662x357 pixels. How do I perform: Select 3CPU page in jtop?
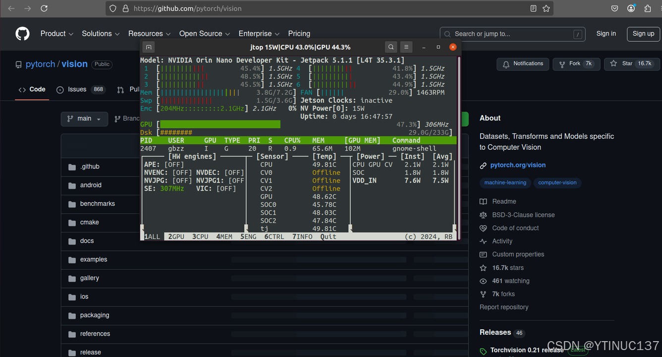(x=200, y=237)
